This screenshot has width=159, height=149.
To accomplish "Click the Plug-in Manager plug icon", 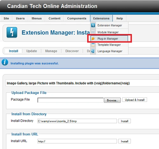I will (x=93, y=39).
